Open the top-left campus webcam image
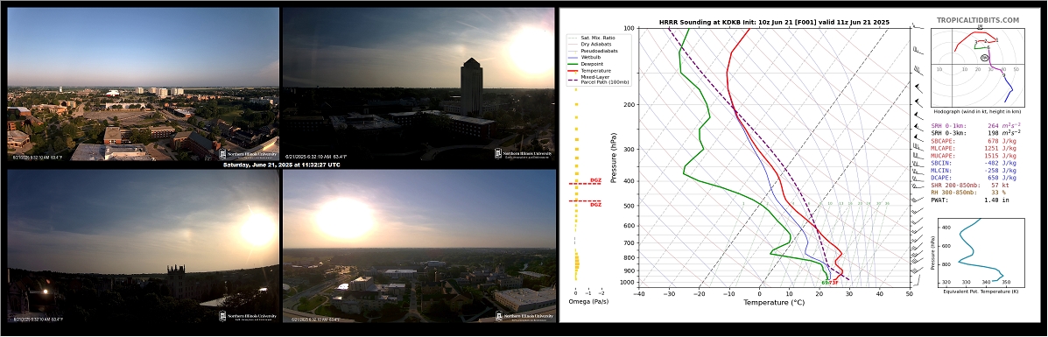 [143, 84]
